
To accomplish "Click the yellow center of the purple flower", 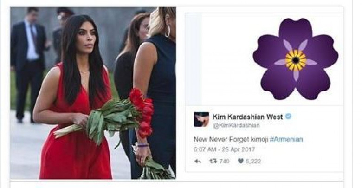I will 296,60.
